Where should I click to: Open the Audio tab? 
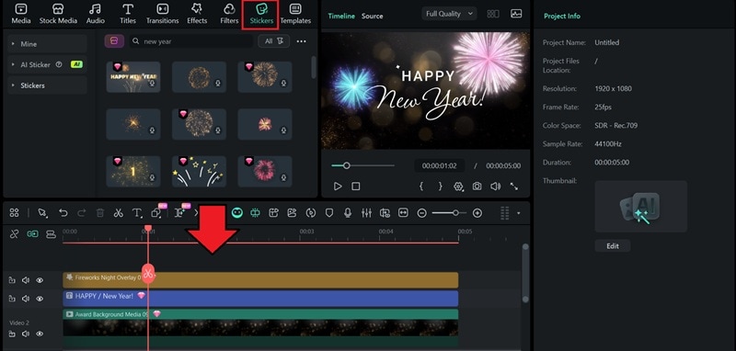pyautogui.click(x=96, y=14)
